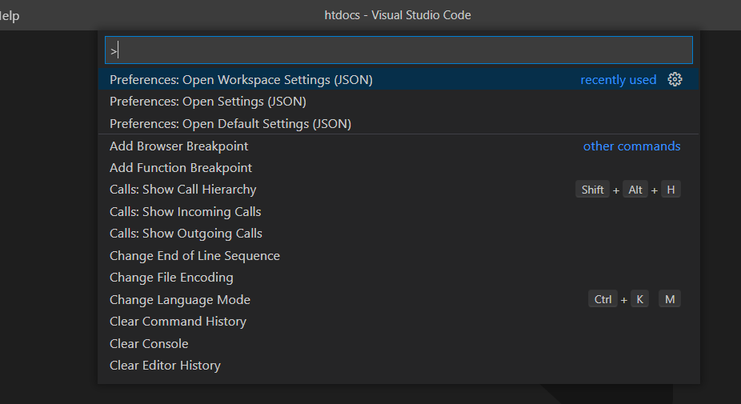This screenshot has width=741, height=404.
Task: Click the 'recently used' label
Action: 618,79
